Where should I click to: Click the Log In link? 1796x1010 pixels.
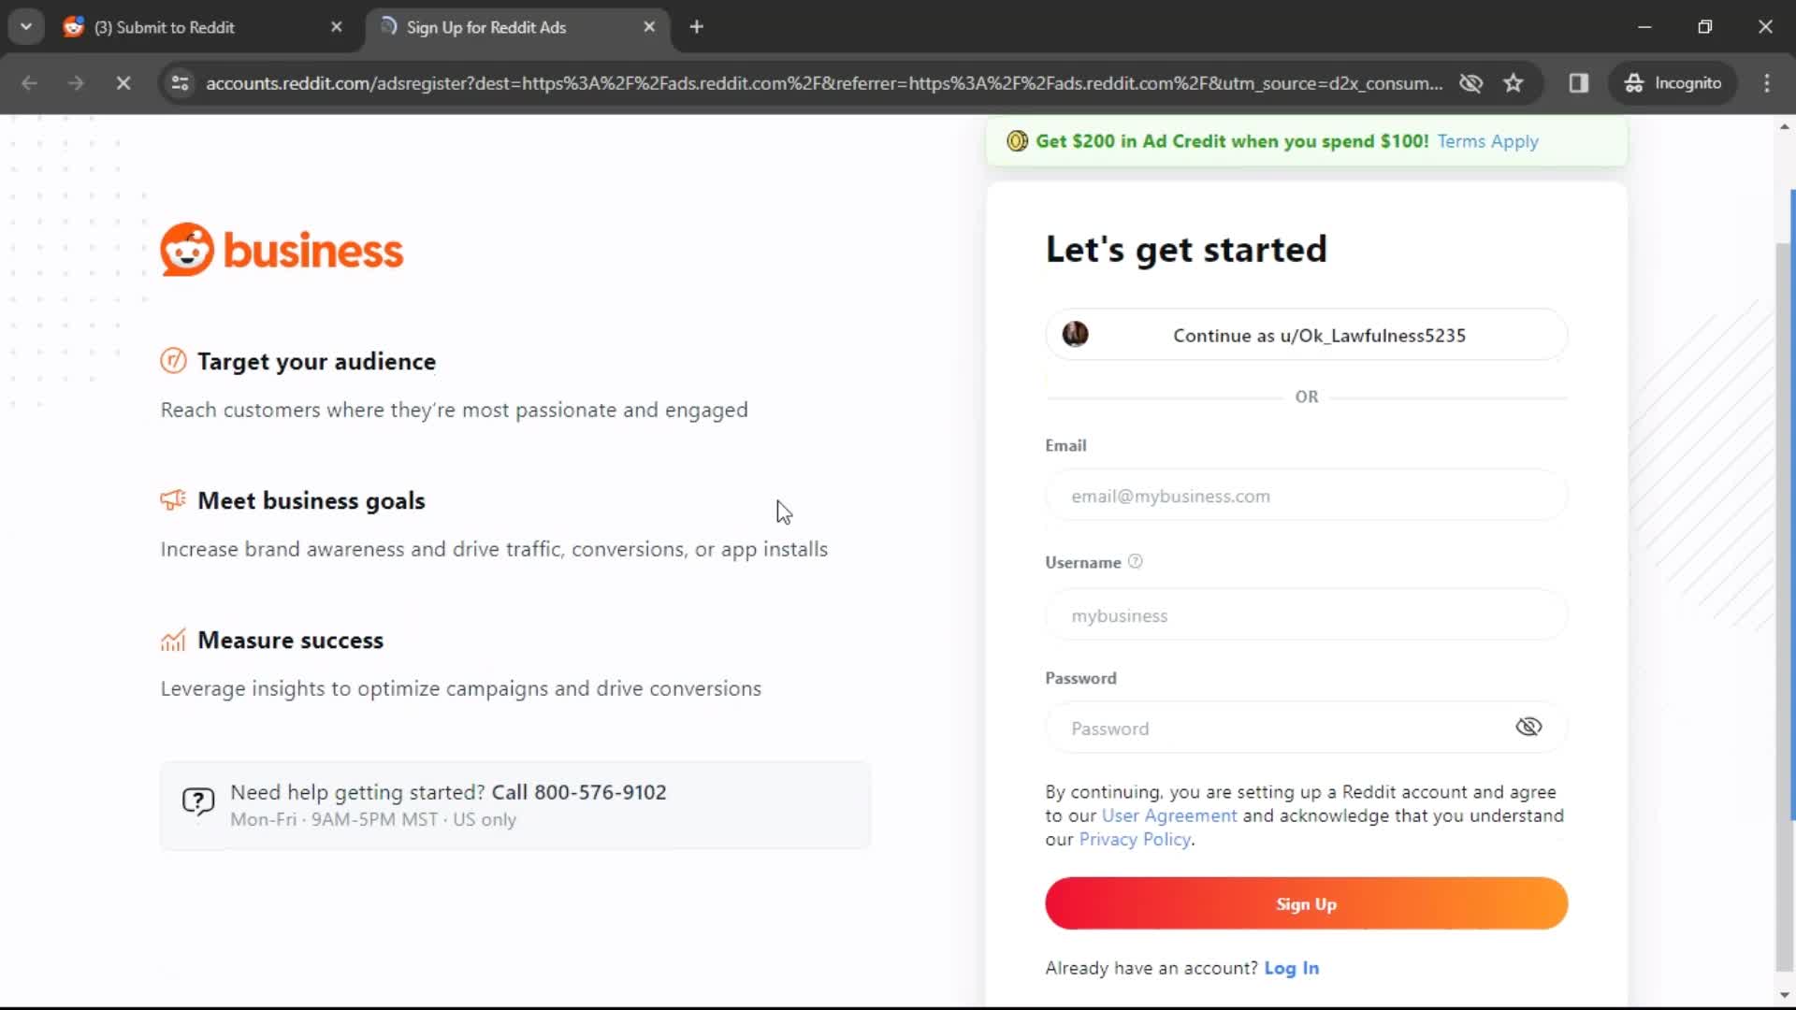[1292, 967]
